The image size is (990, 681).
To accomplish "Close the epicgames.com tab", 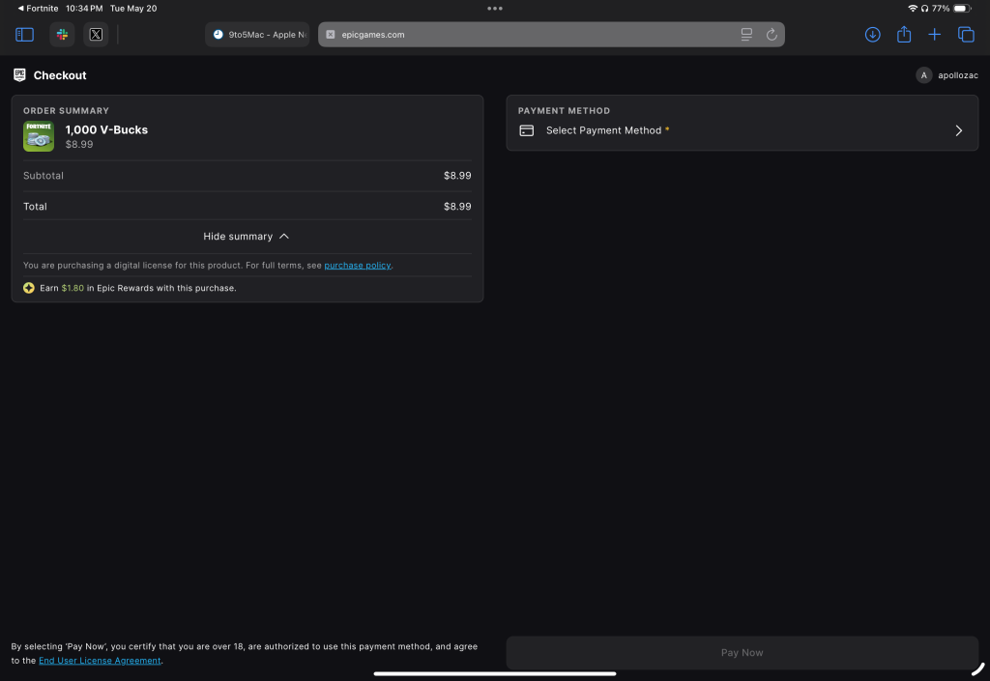I will (x=331, y=35).
